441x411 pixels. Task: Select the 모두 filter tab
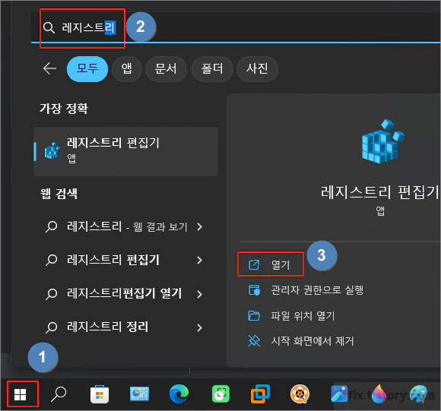(87, 69)
